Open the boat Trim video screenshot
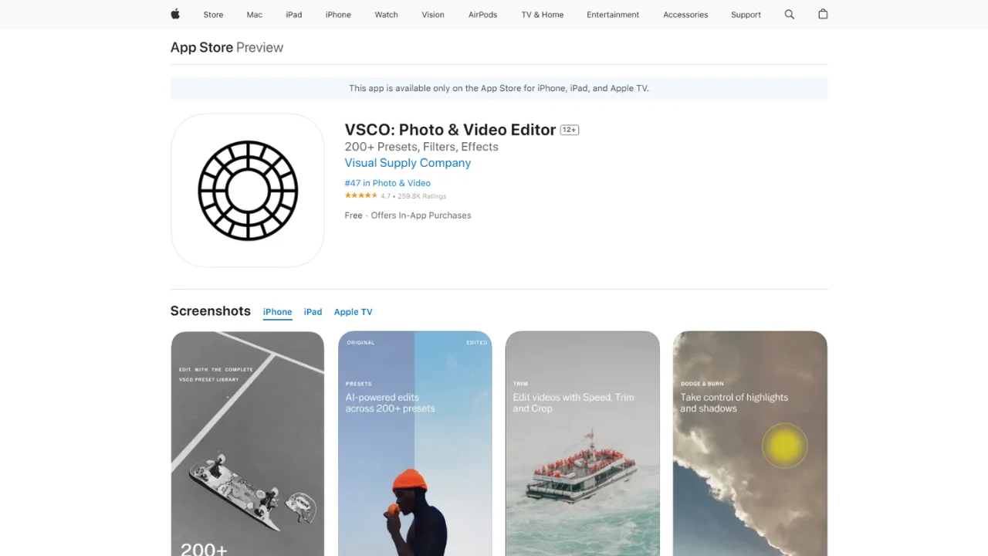Viewport: 988px width, 556px height. point(582,444)
